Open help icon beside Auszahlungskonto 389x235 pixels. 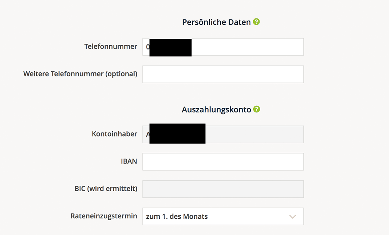coord(257,109)
